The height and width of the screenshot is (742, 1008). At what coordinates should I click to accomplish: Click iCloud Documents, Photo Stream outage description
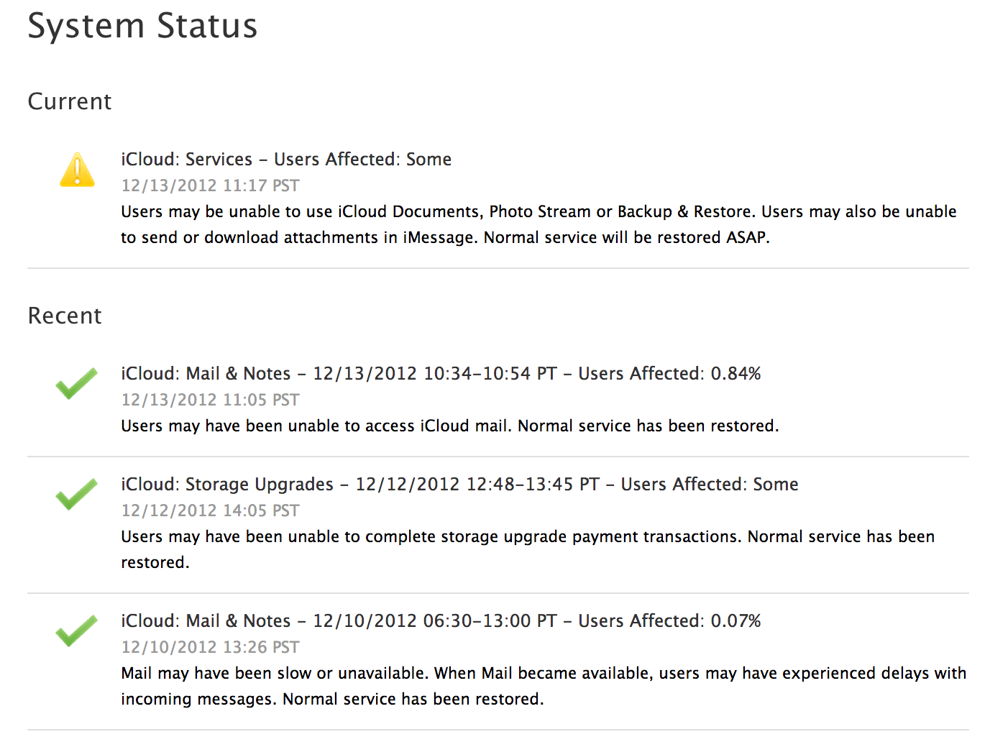[539, 224]
